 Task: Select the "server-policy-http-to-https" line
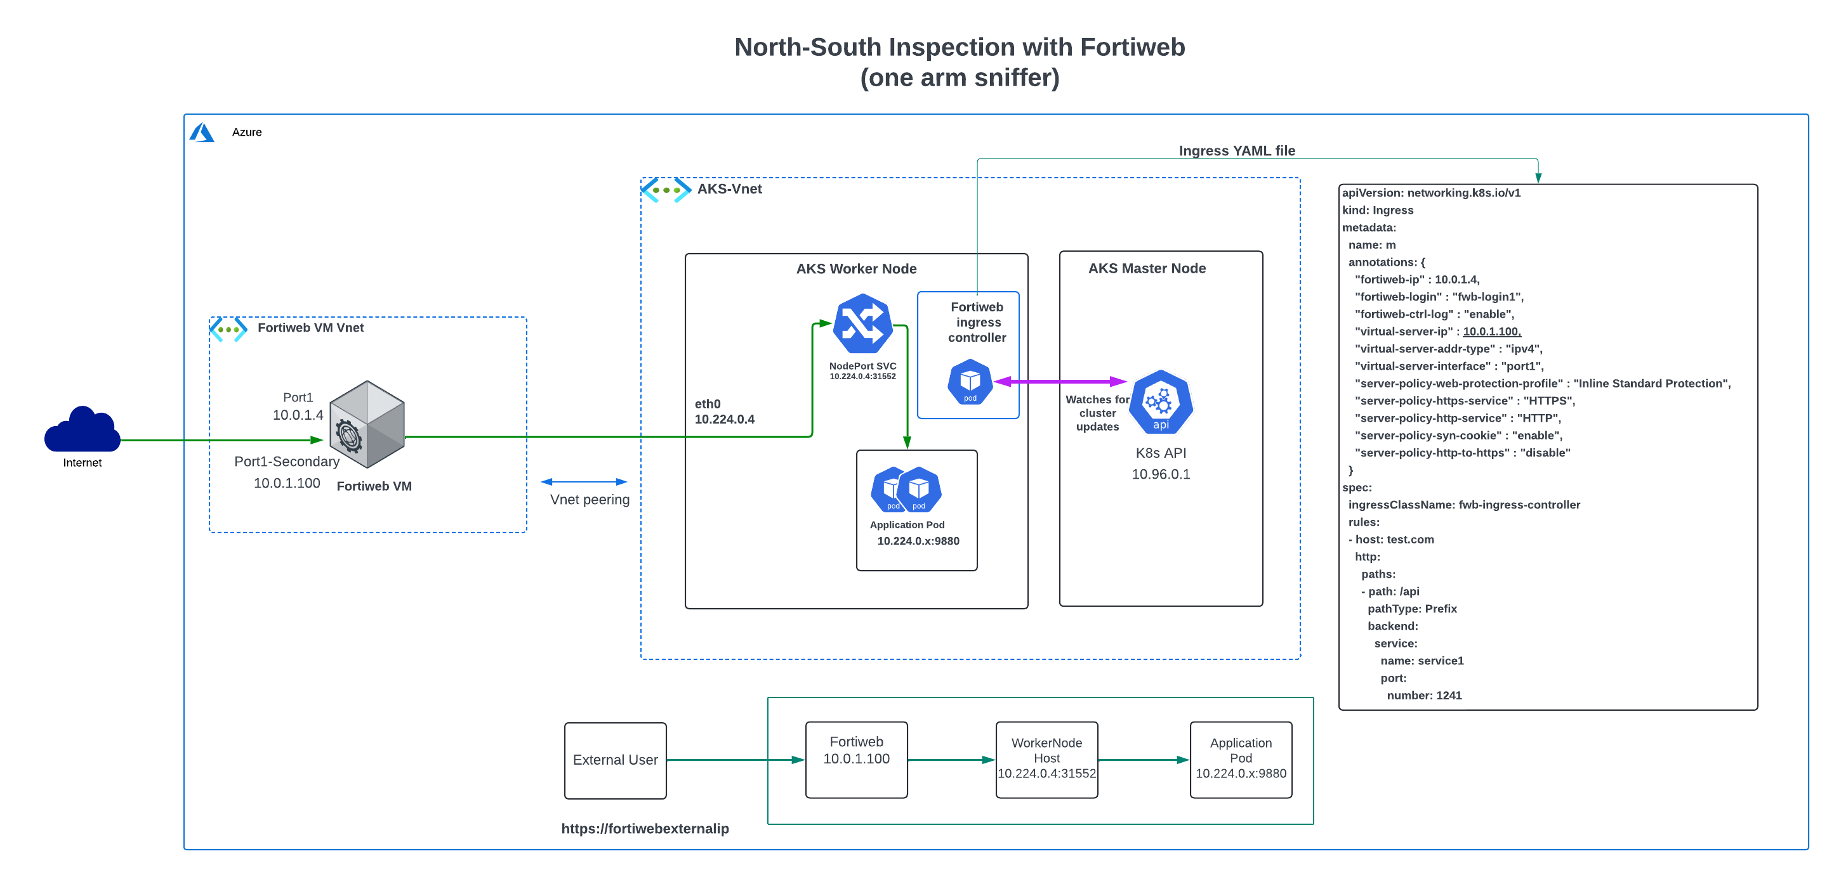click(1462, 453)
